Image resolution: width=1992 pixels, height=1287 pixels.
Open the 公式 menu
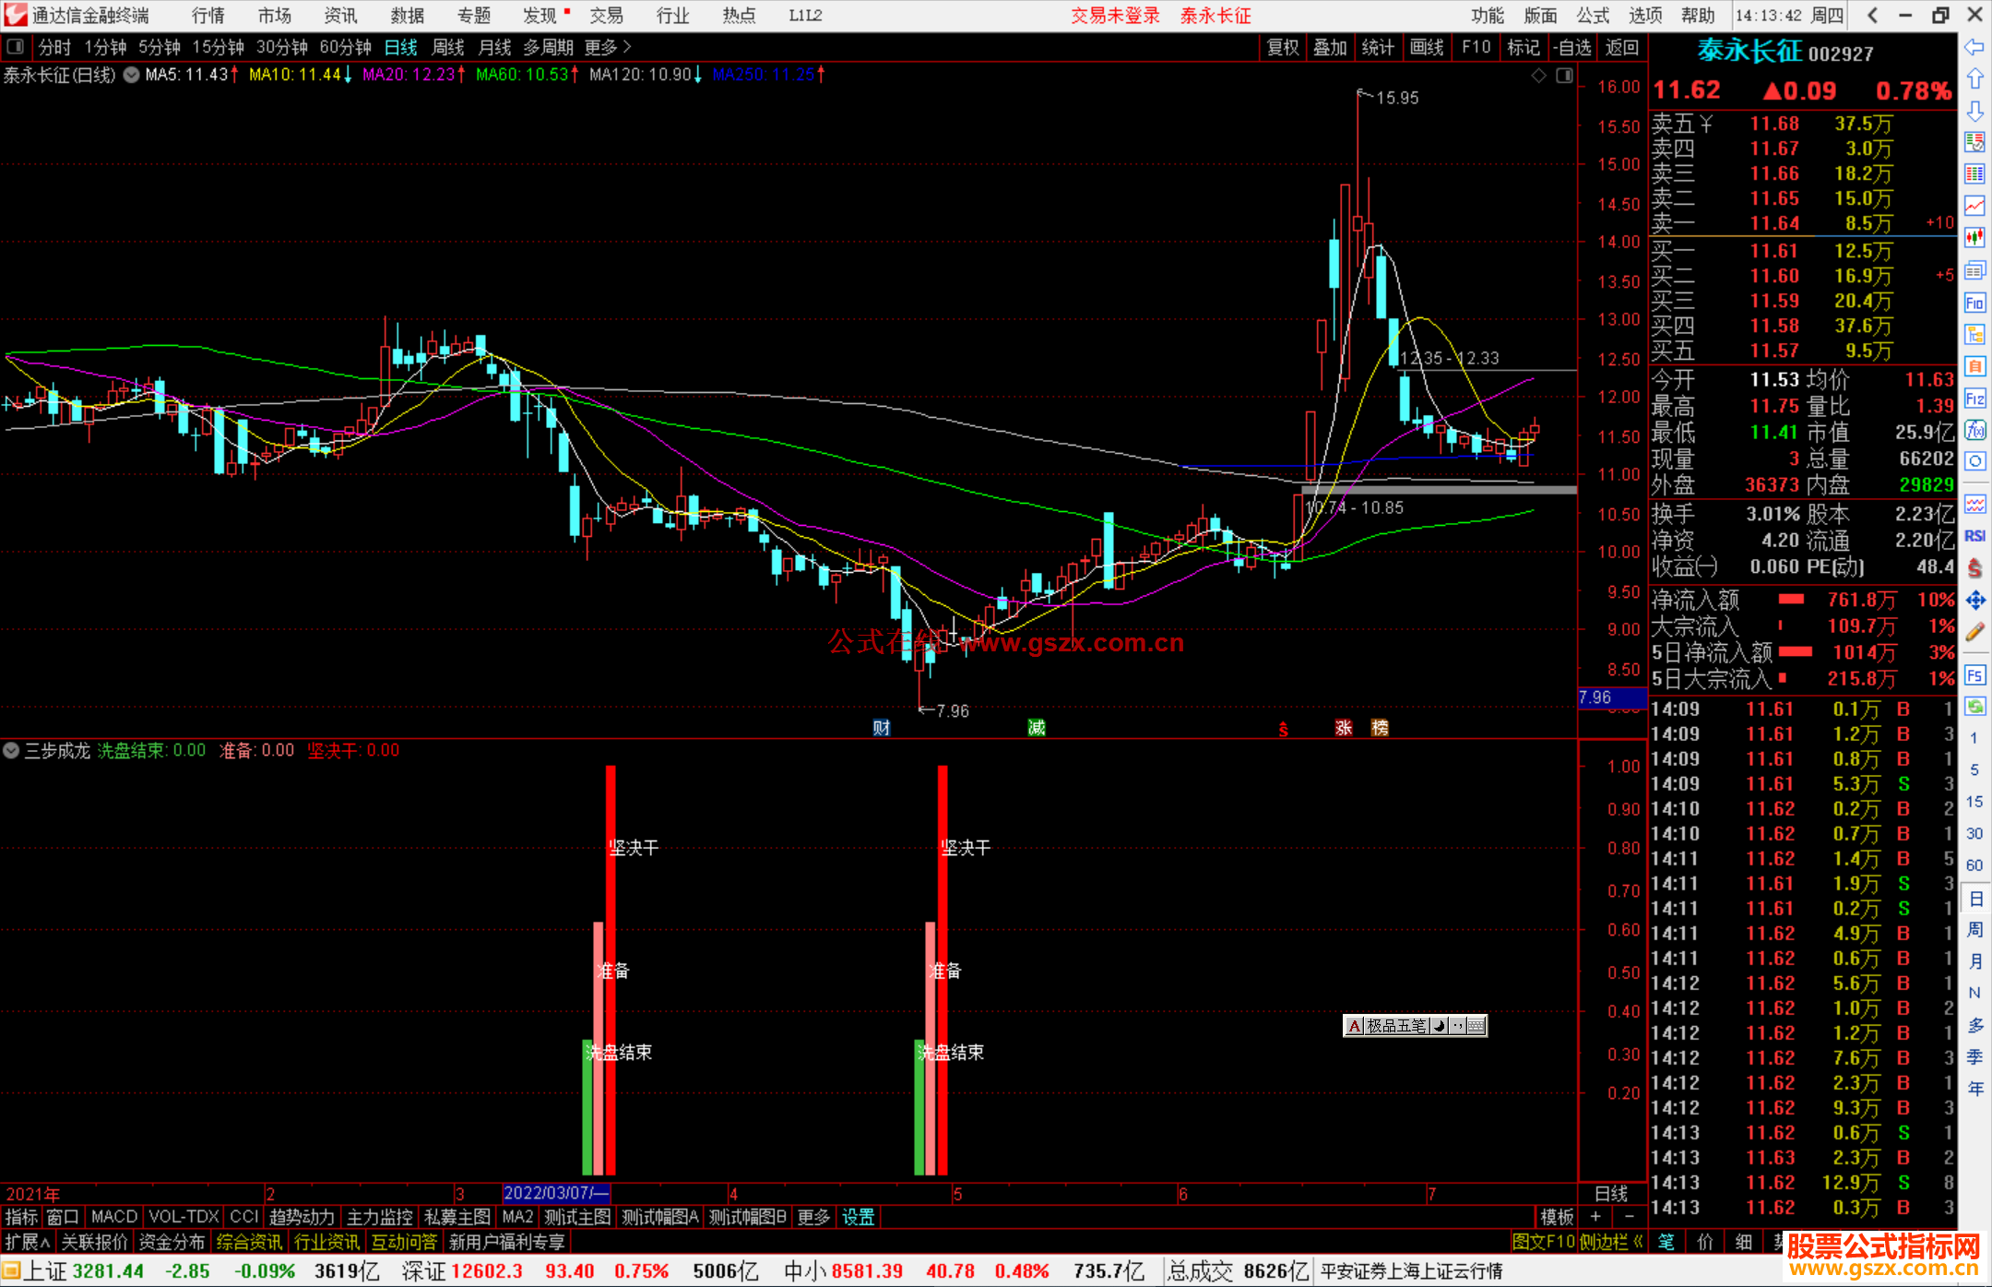click(x=1593, y=16)
